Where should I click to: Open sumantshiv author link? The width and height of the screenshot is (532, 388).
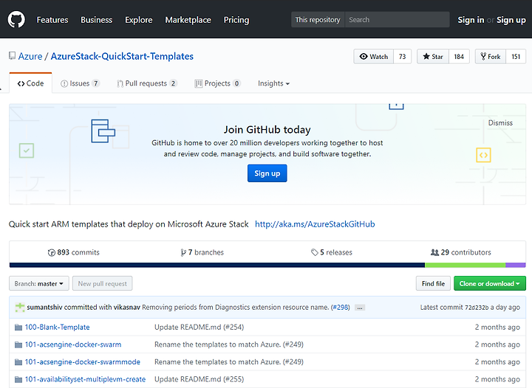(x=44, y=308)
